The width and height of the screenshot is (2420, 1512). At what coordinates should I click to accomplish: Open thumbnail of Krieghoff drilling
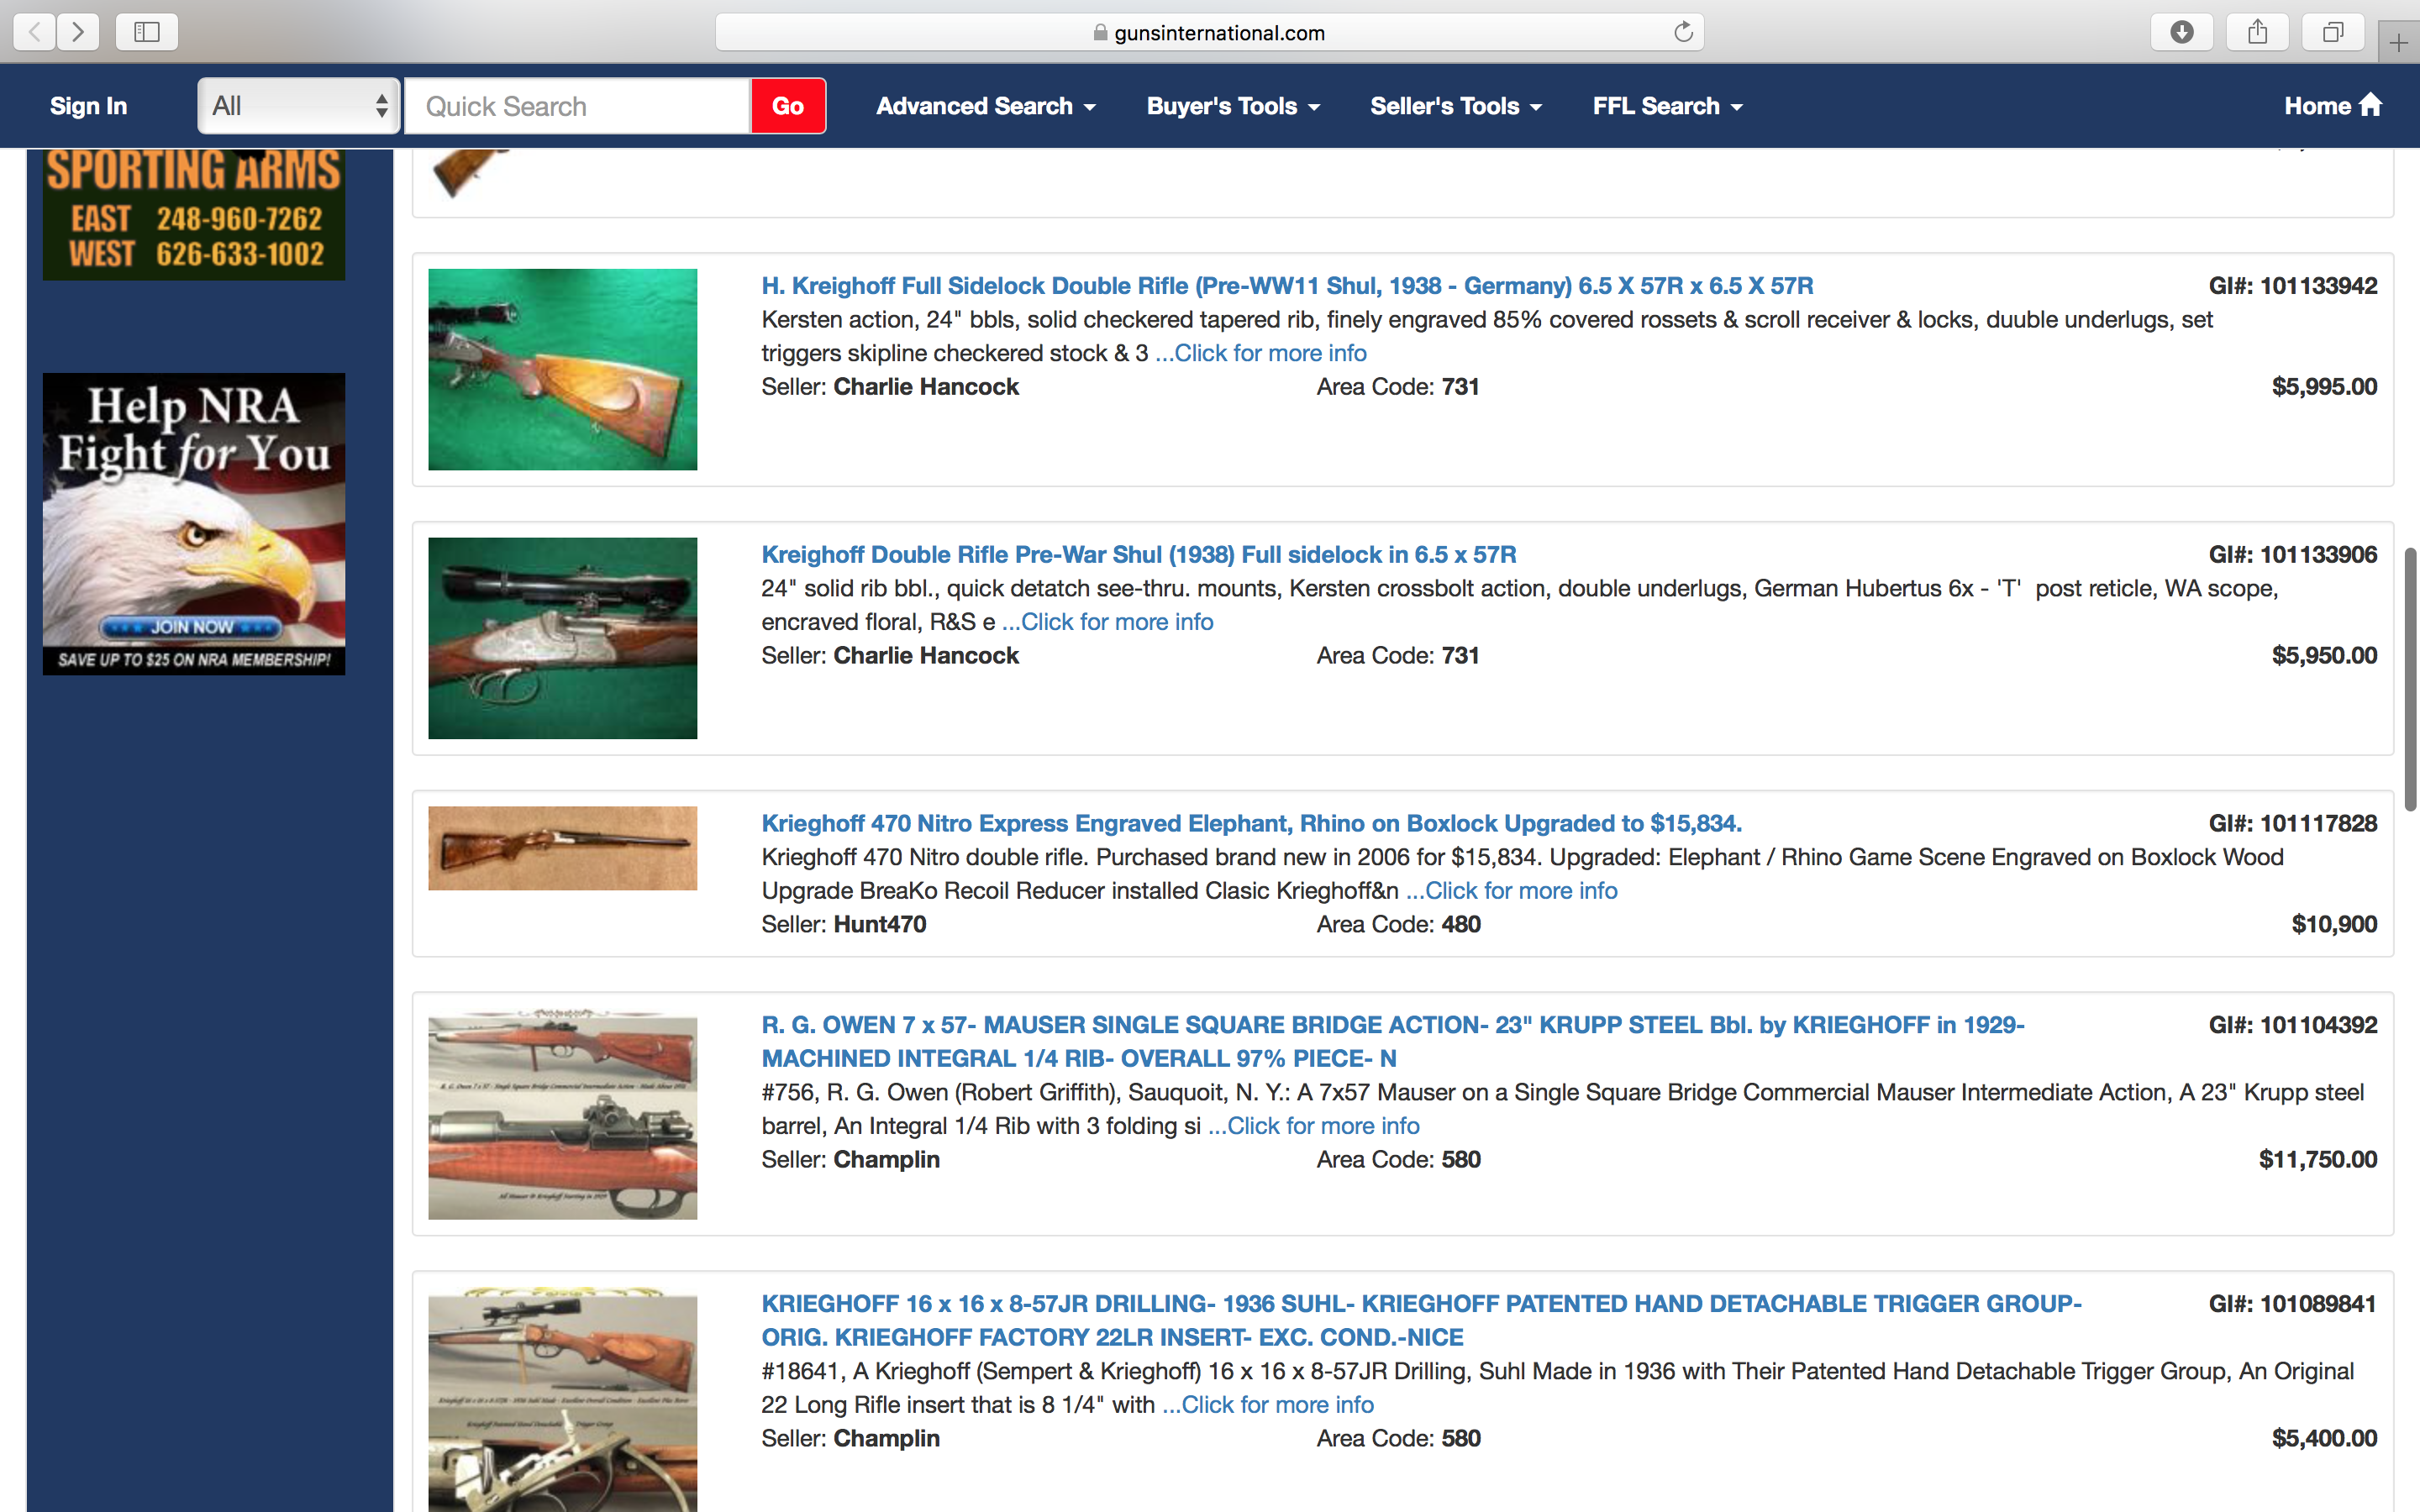click(x=563, y=1400)
